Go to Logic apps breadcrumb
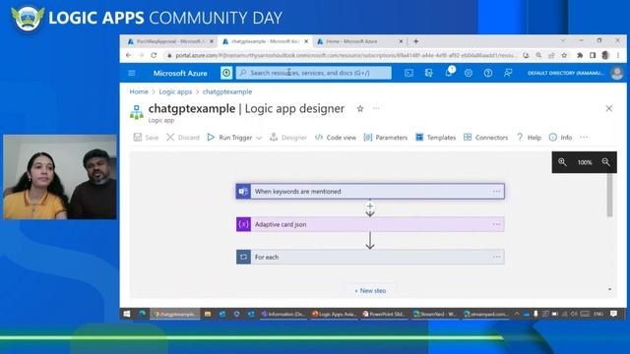The image size is (630, 354). (175, 91)
